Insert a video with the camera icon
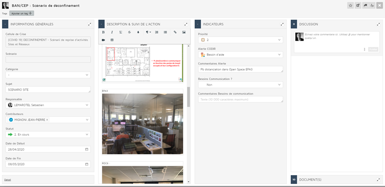The height and width of the screenshot is (187, 385). [104, 40]
